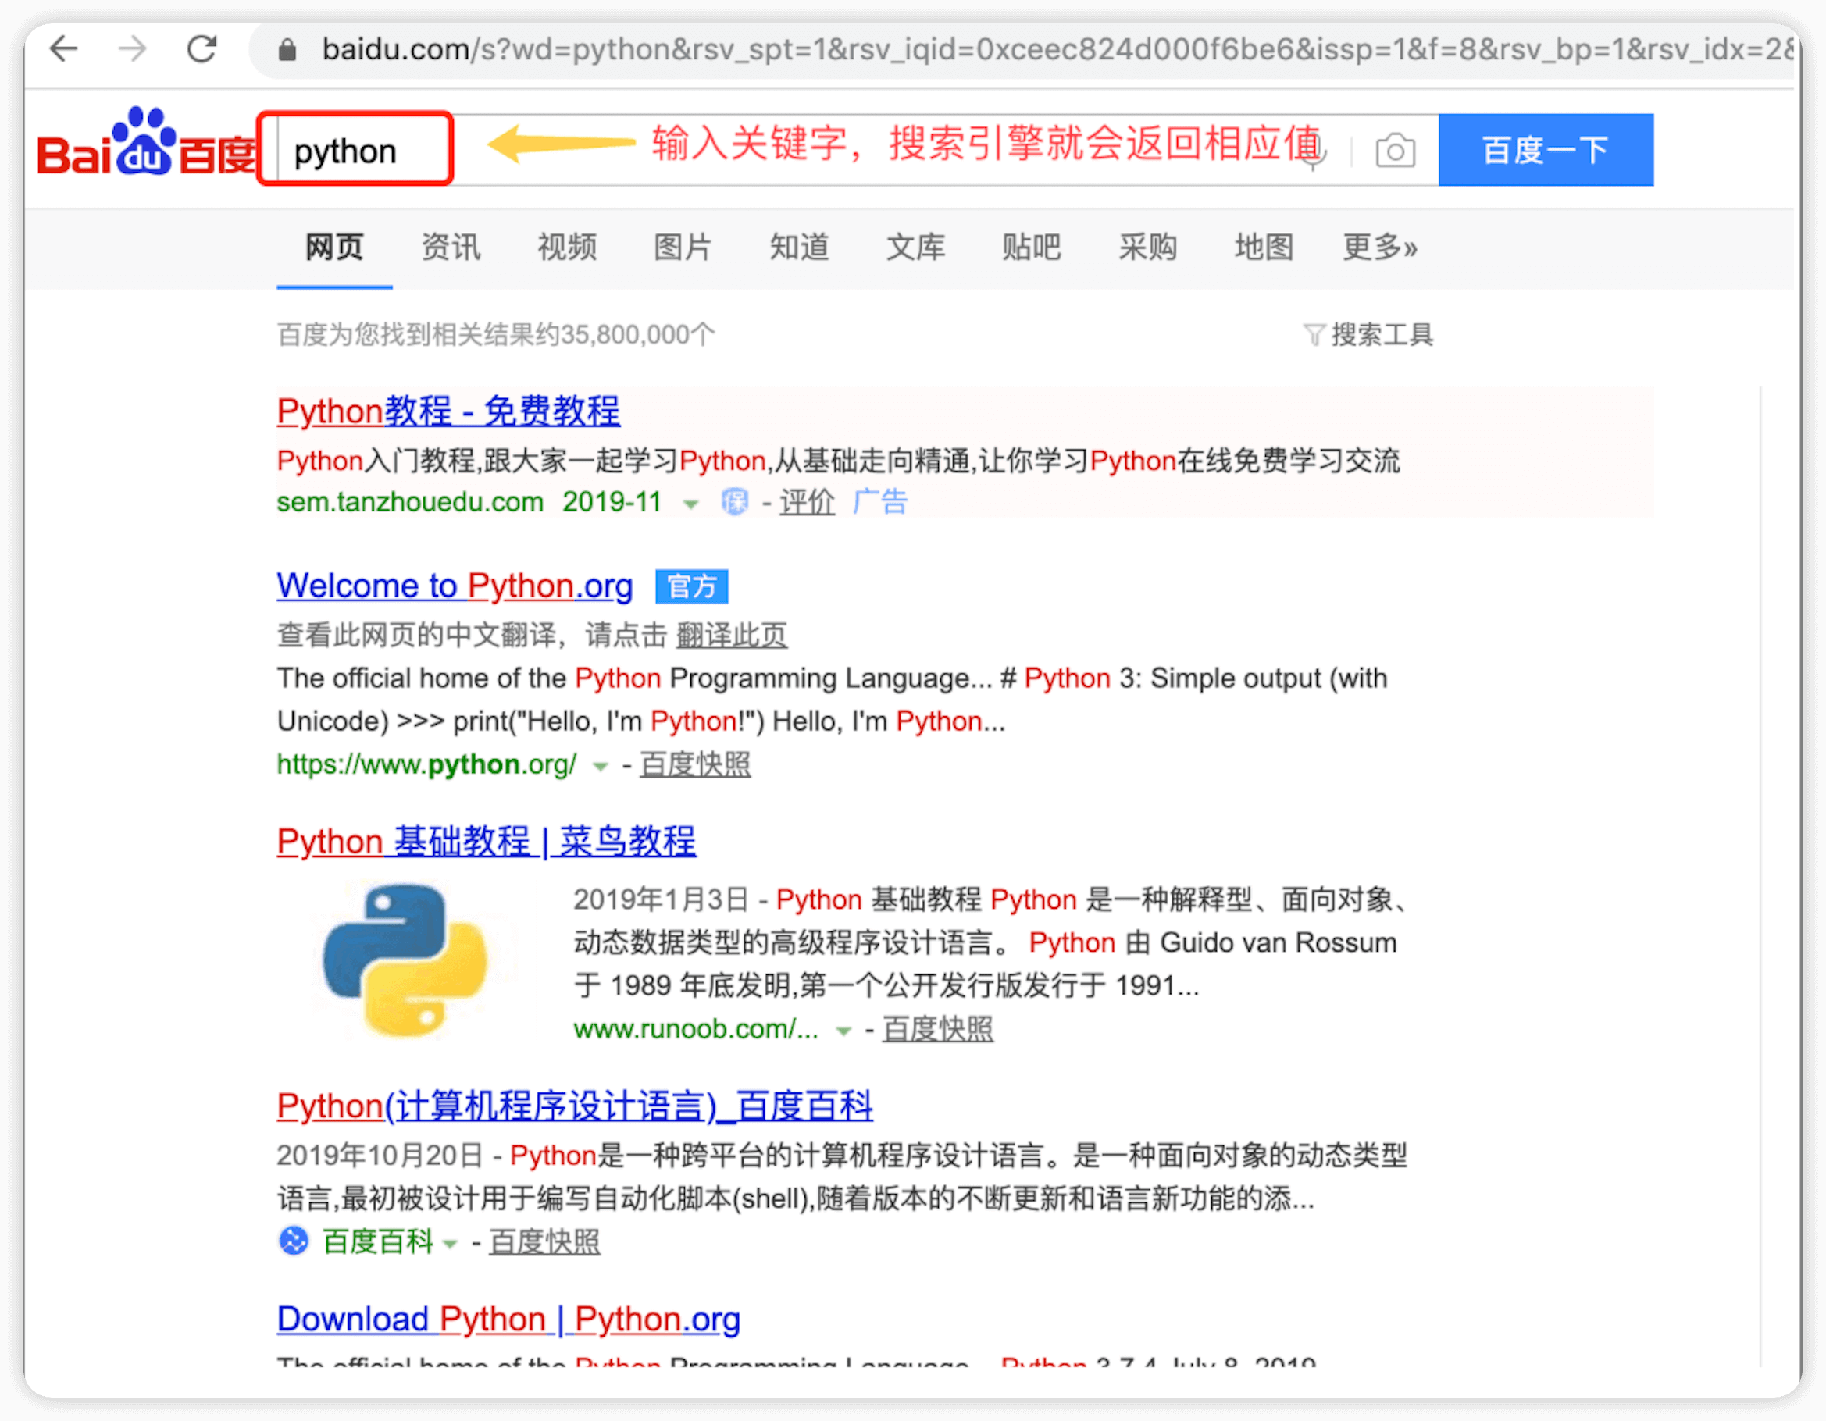1826x1421 pixels.
Task: Click the browser forward arrow
Action: point(132,49)
